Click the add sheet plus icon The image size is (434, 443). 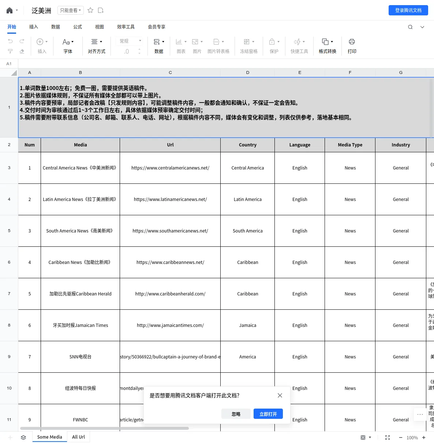point(10,438)
